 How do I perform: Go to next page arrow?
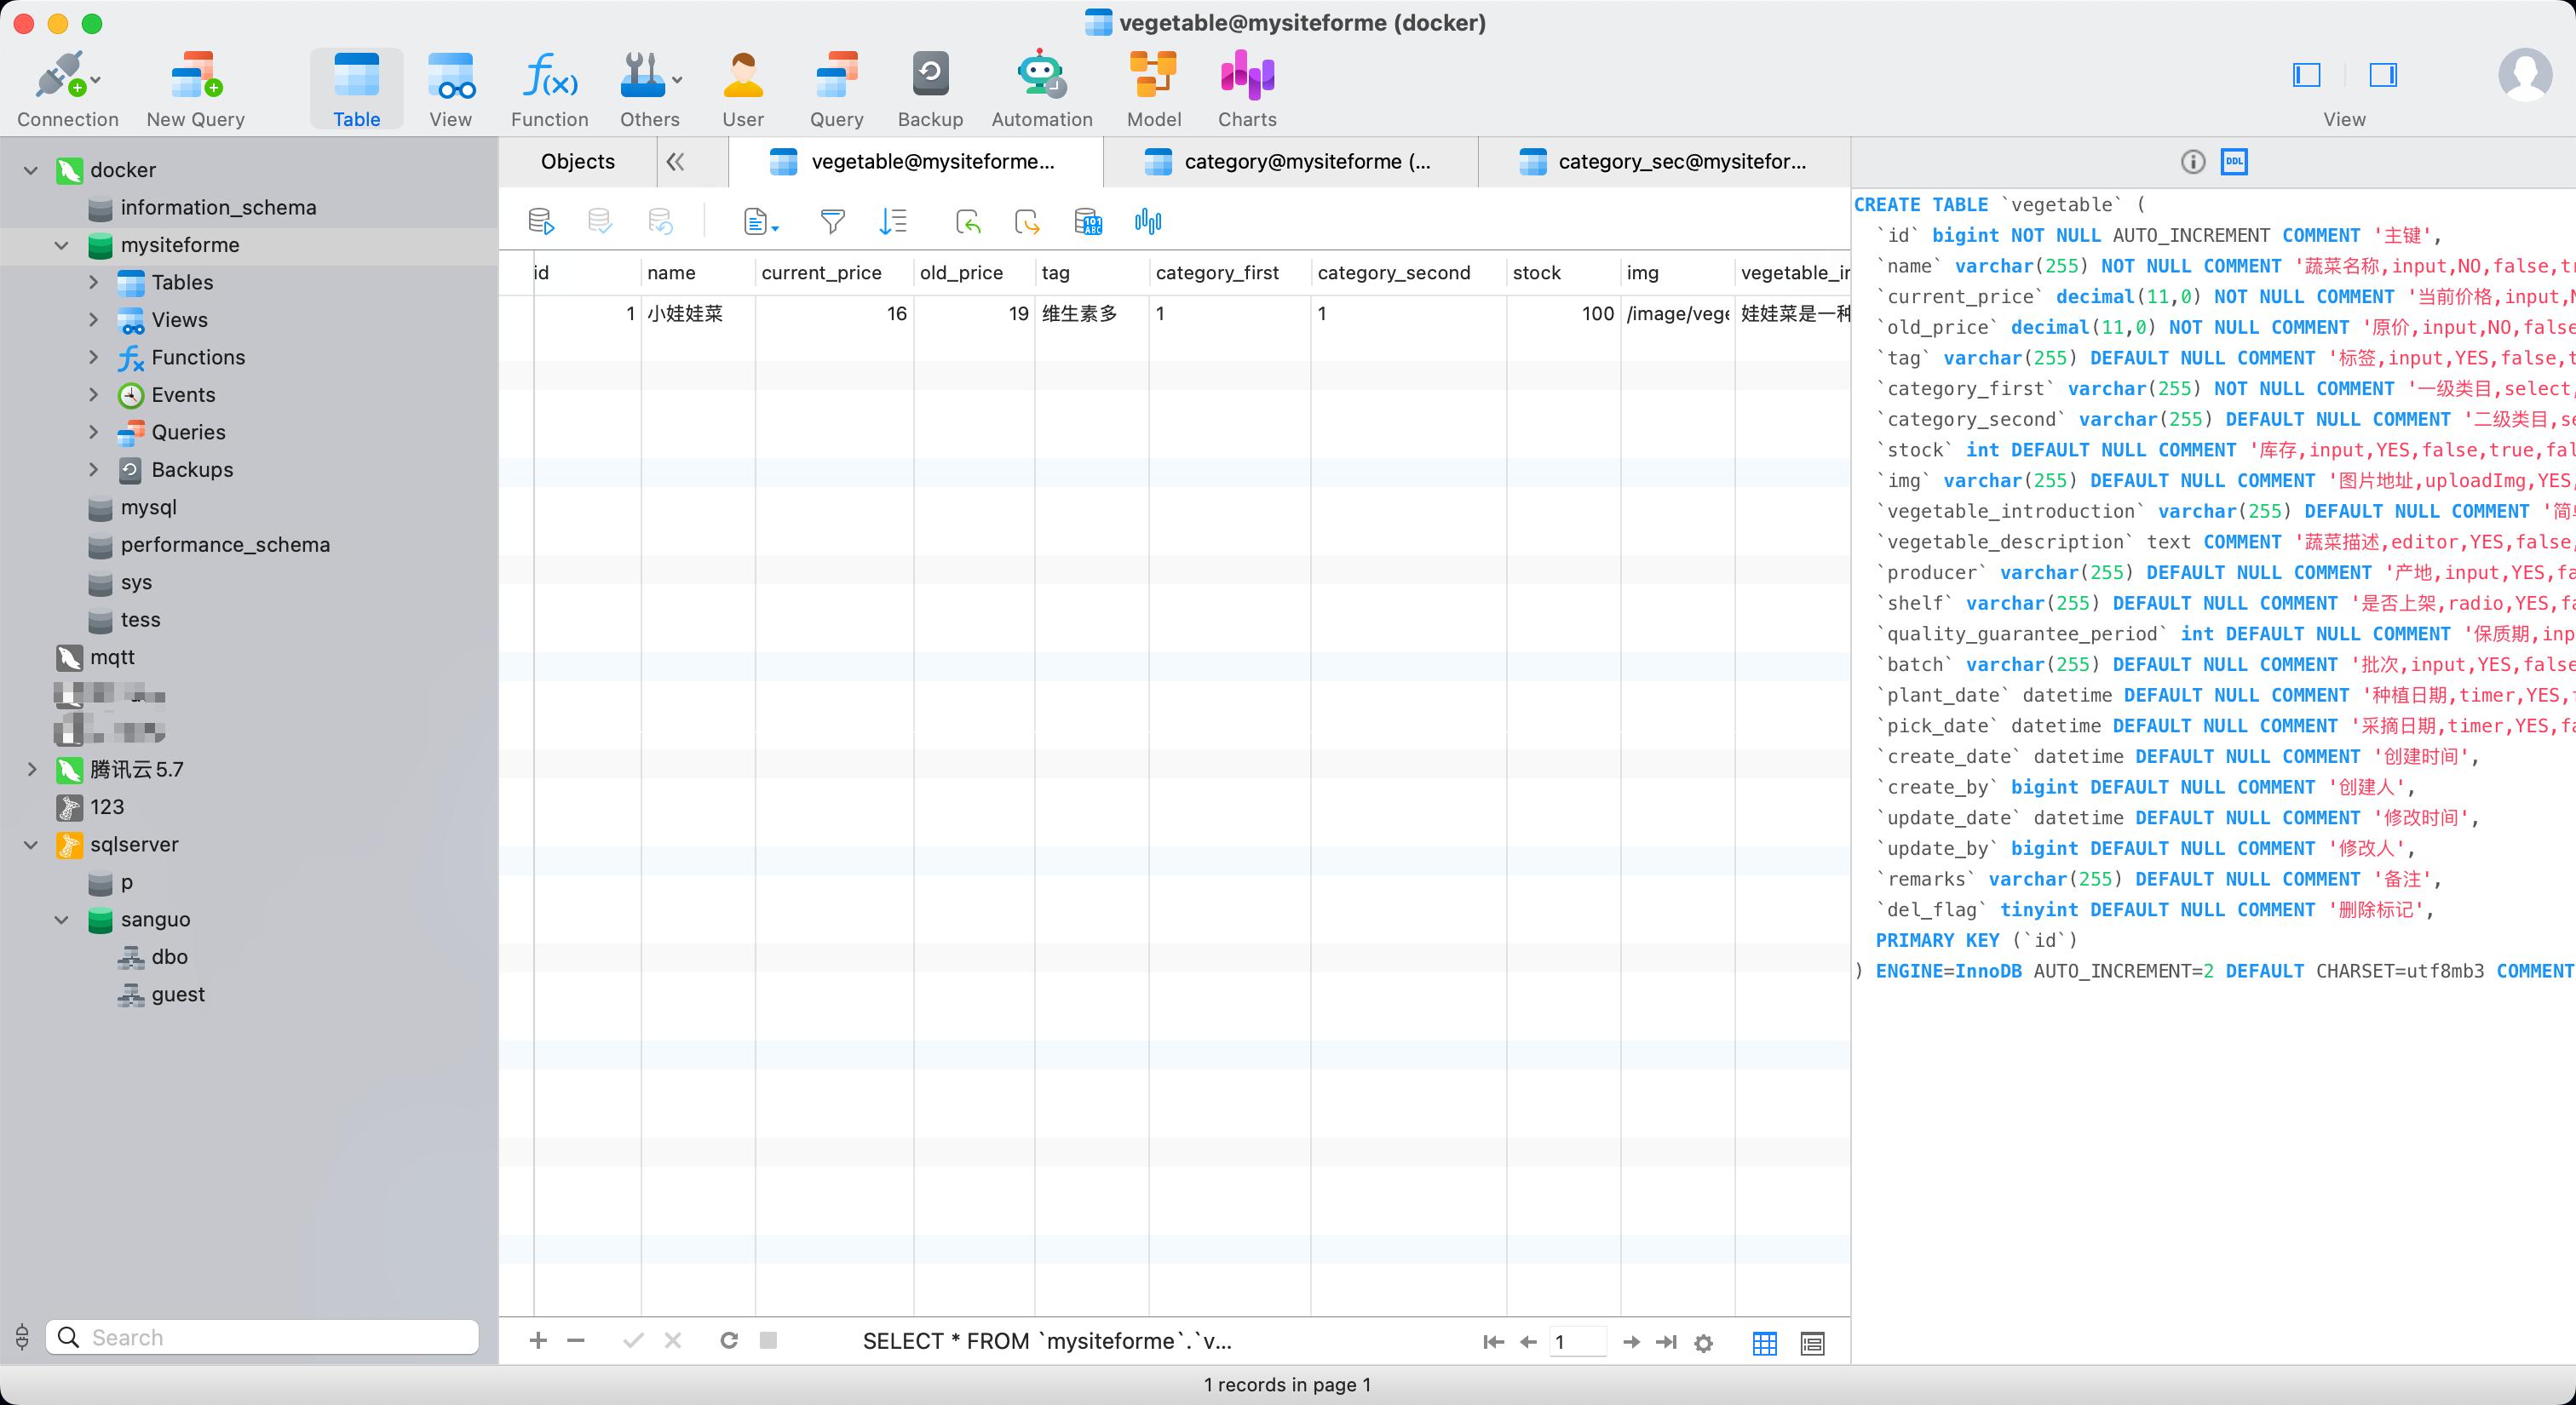[1630, 1342]
